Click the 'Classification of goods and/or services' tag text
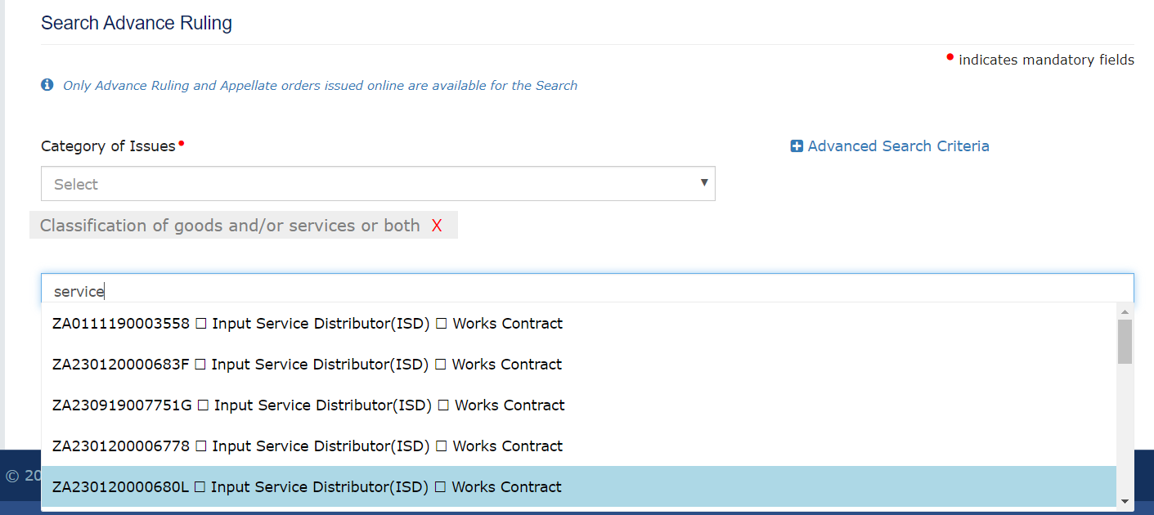Viewport: 1154px width, 515px height. point(230,226)
